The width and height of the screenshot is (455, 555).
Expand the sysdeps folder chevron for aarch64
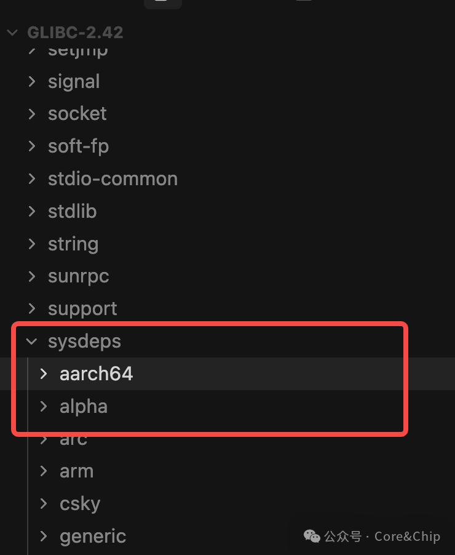tap(42, 373)
